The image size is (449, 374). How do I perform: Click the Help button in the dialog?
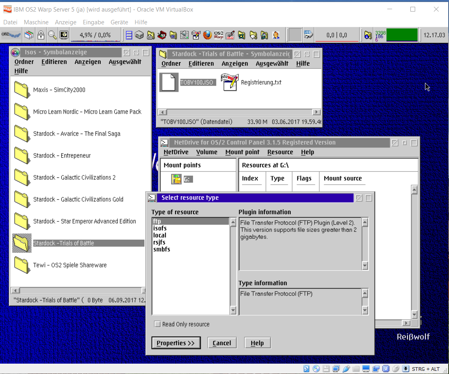point(257,343)
